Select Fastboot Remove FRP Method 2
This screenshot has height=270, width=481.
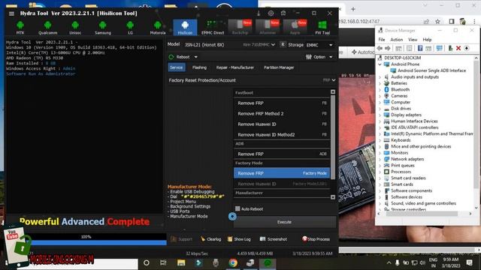282,113
